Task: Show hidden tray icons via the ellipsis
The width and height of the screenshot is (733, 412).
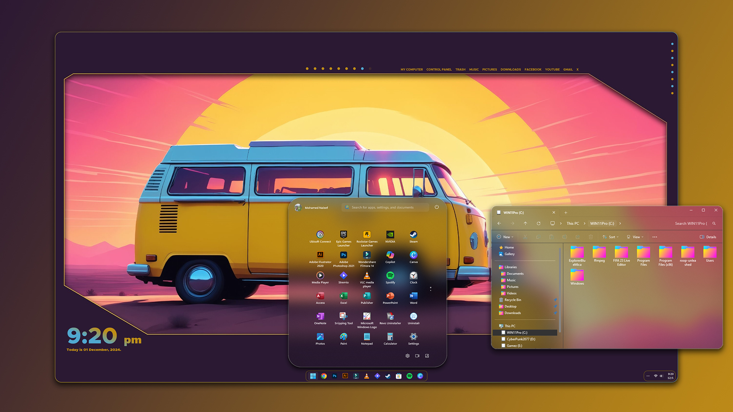Action: click(x=648, y=376)
